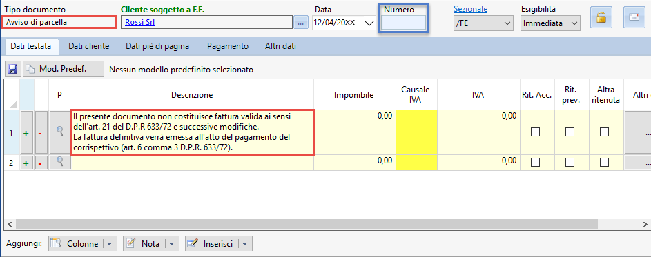The width and height of the screenshot is (651, 257).
Task: Check the Altra ritenuta box on row 2
Action: 605,163
